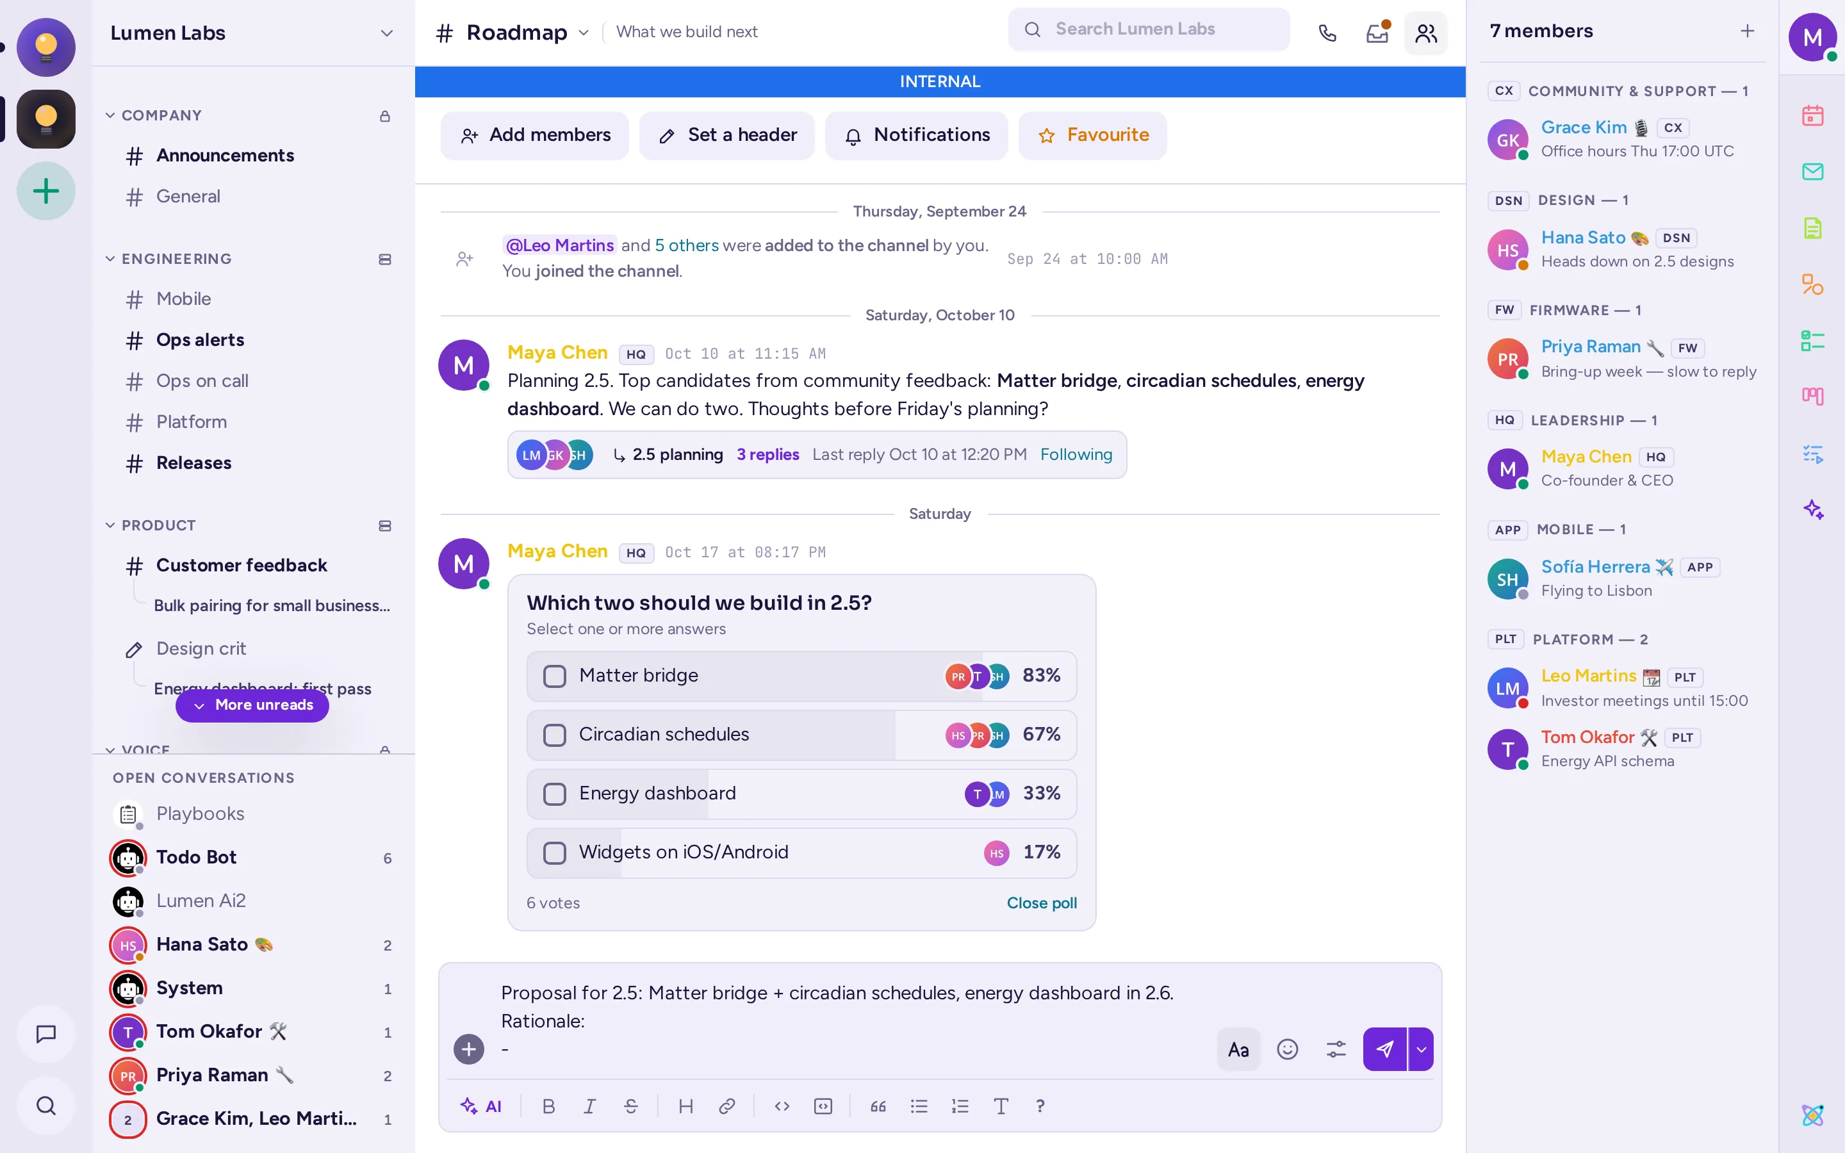Open the Lumen Labs workspace dropdown
1845x1153 pixels.
[386, 33]
